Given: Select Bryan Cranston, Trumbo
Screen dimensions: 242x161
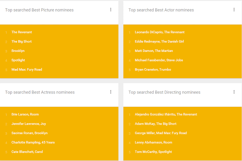Looking at the screenshot, I should (153, 70).
